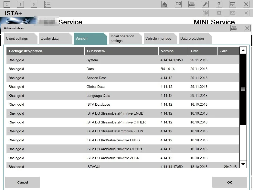Click the Size column header

pyautogui.click(x=228, y=51)
